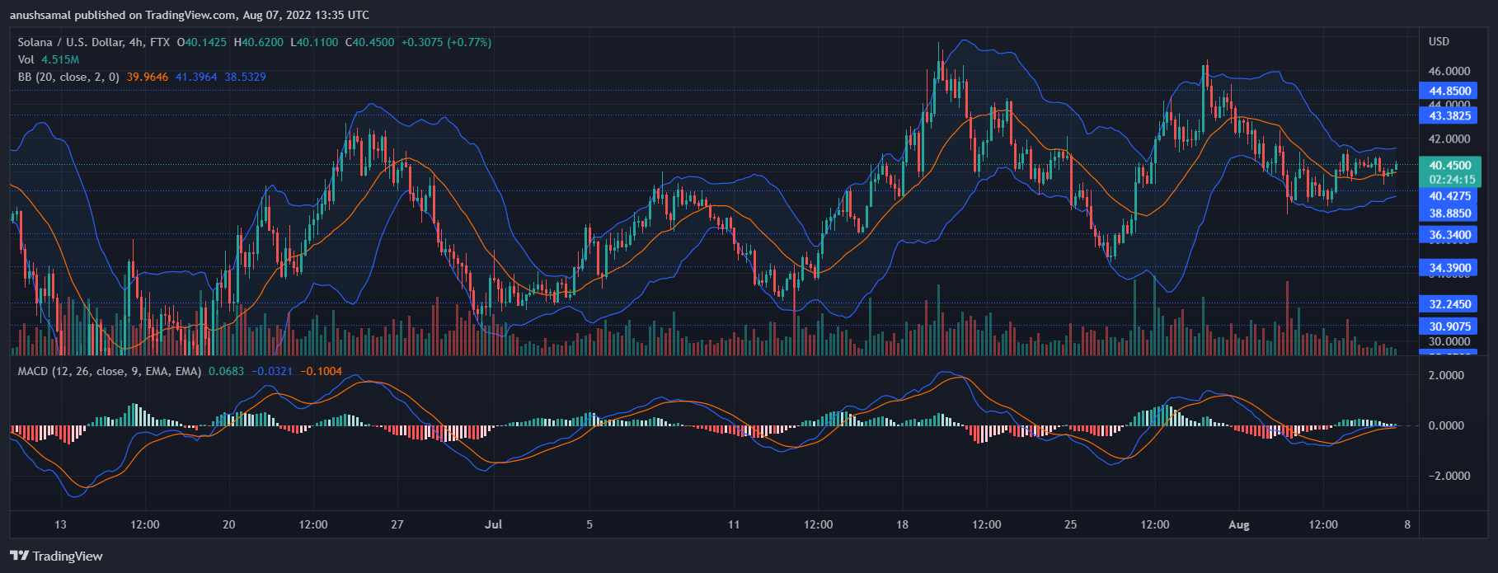Click the 27 date on time axis
The image size is (1498, 573).
[x=397, y=524]
